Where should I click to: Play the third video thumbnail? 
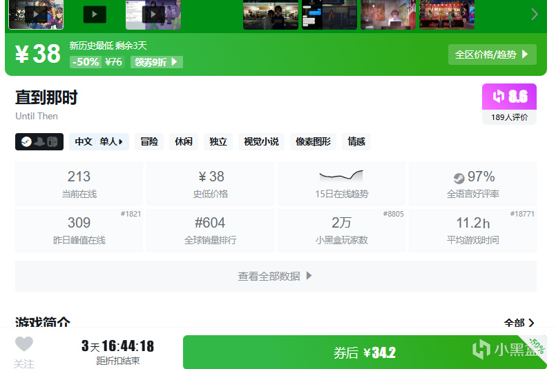click(x=153, y=14)
